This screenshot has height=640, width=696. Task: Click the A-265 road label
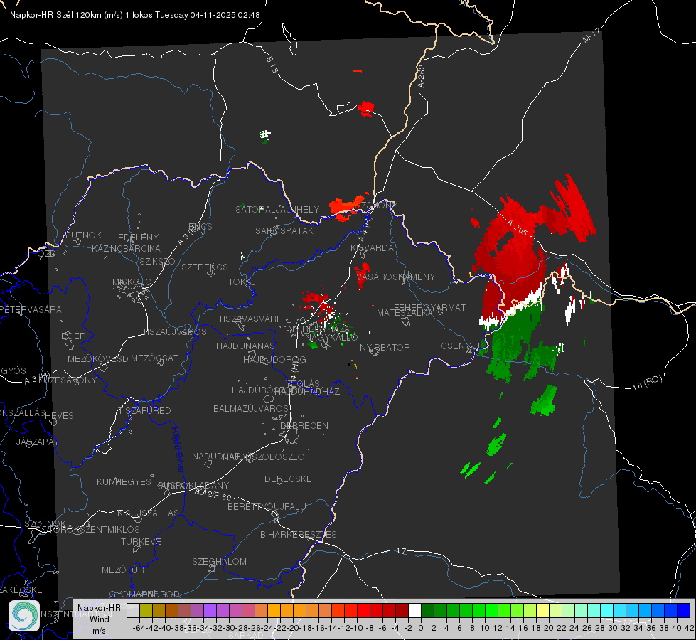pos(517,227)
